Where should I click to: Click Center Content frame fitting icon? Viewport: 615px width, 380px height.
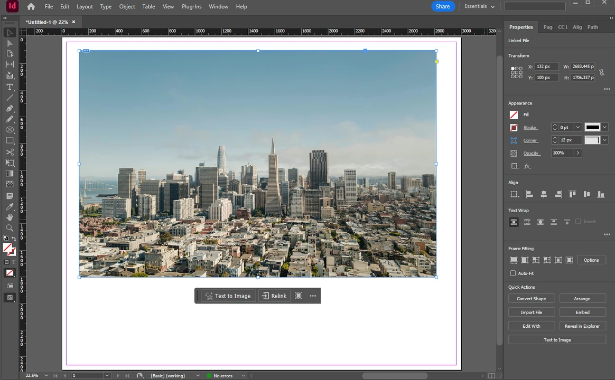[x=558, y=260]
